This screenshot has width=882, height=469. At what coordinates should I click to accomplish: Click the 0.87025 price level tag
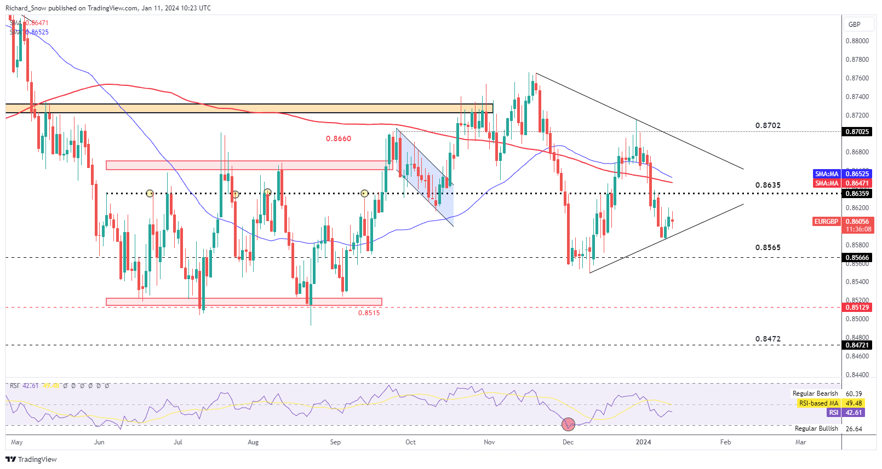(x=857, y=132)
